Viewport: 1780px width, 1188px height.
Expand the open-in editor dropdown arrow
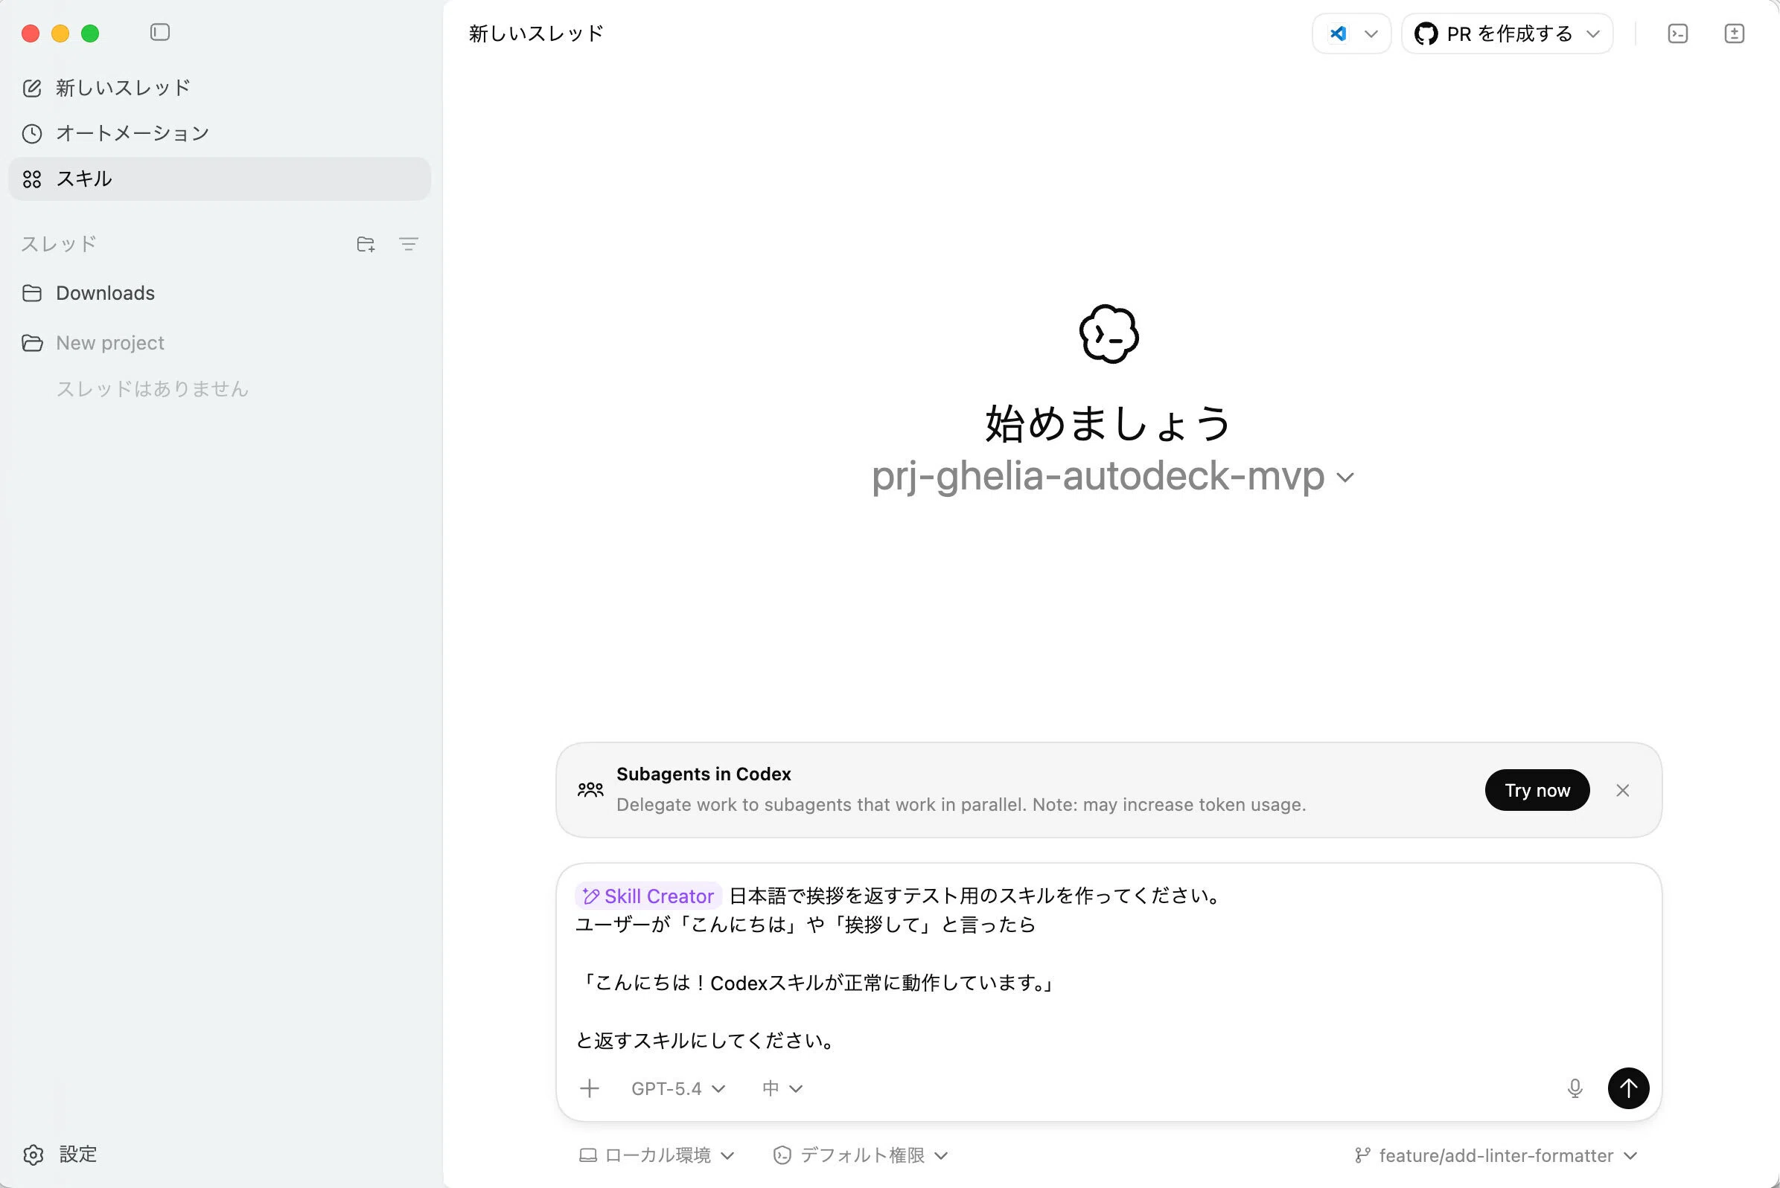point(1371,33)
